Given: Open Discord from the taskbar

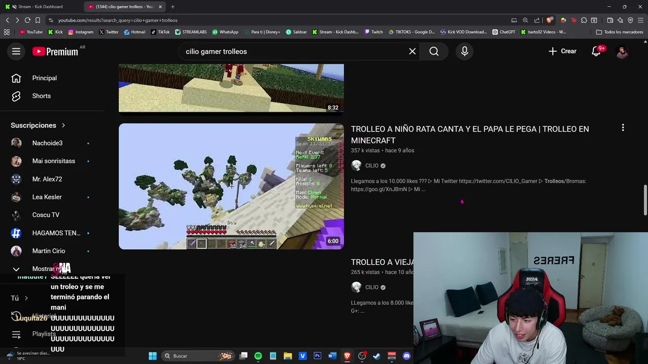Looking at the screenshot, I should 407,356.
